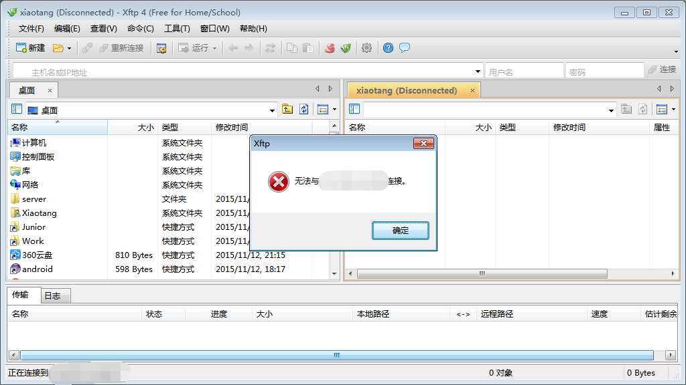The height and width of the screenshot is (385, 686).
Task: Open the options gear icon
Action: [366, 48]
